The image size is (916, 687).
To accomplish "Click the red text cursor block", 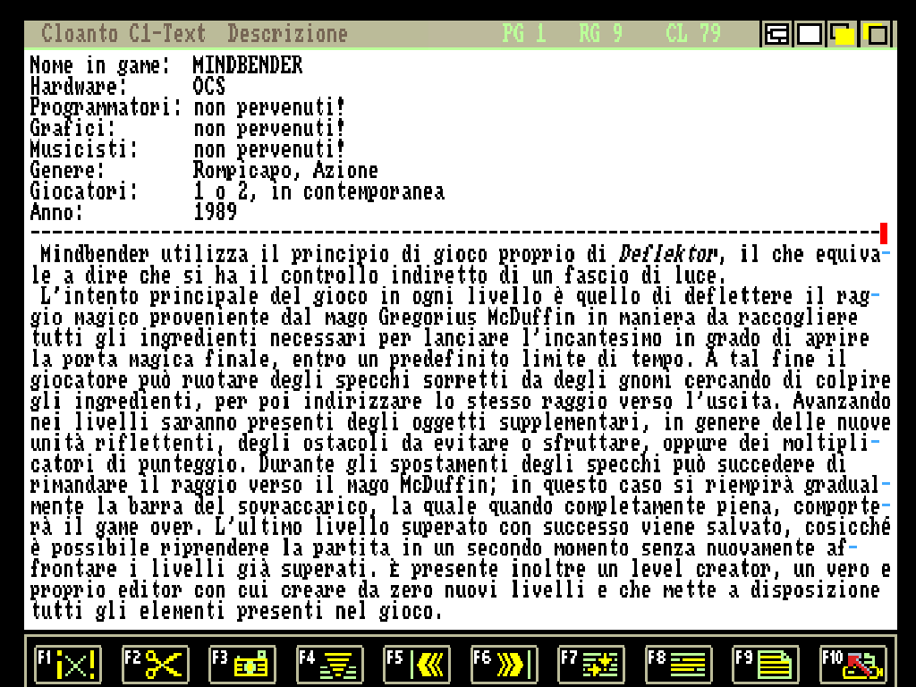I will click(884, 234).
